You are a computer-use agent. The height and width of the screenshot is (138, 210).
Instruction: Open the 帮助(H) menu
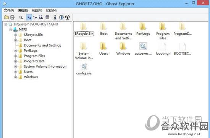point(51,10)
